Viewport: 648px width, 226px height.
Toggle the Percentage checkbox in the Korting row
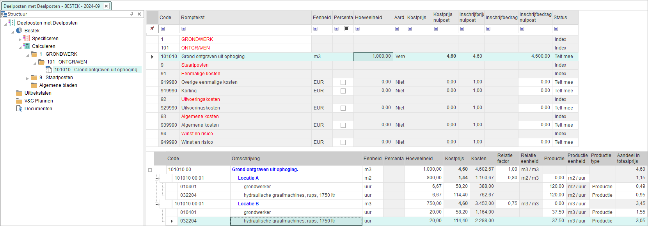[343, 91]
